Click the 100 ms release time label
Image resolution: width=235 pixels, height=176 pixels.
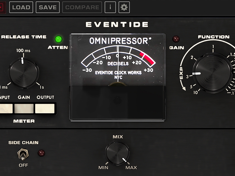23,51
